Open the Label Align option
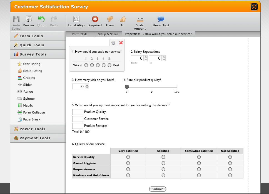269x194 pixels. click(76, 19)
